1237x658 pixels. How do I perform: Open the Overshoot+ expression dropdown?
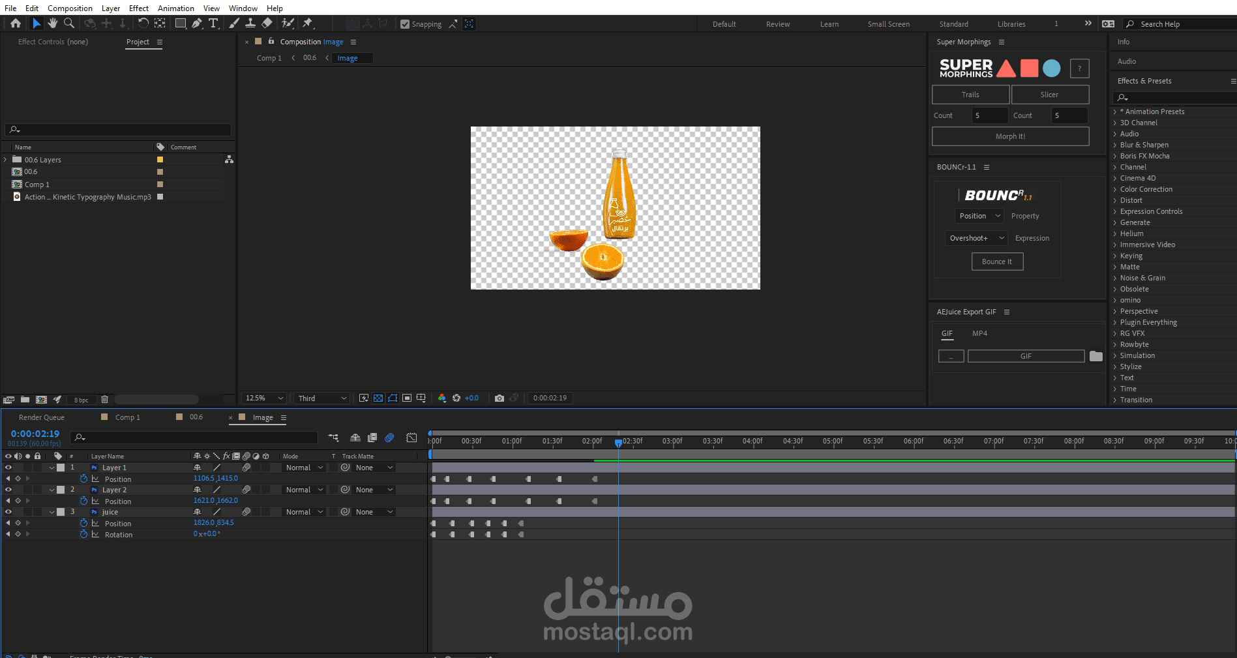(976, 238)
